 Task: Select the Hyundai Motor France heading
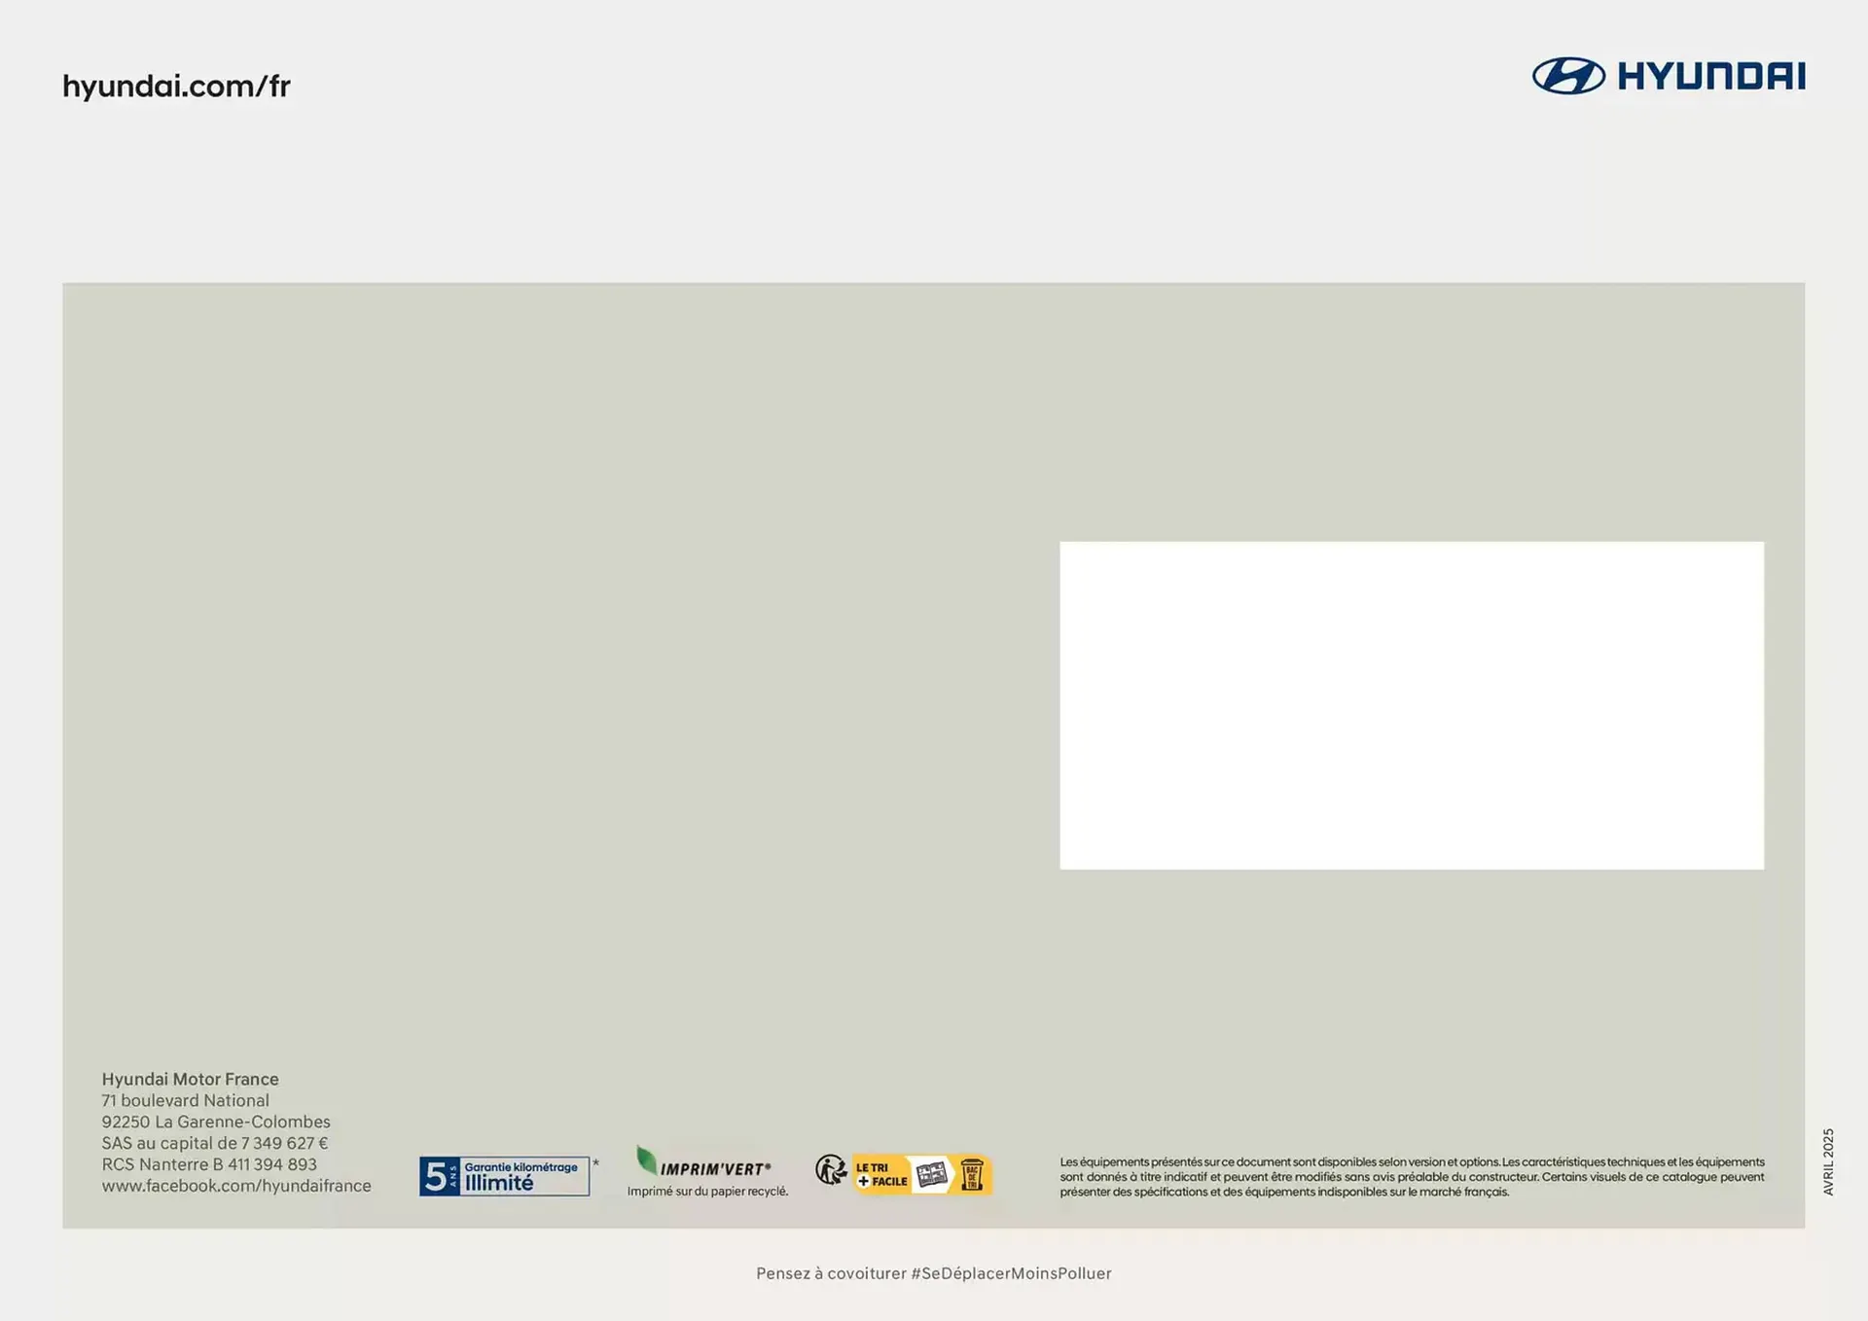click(191, 1079)
